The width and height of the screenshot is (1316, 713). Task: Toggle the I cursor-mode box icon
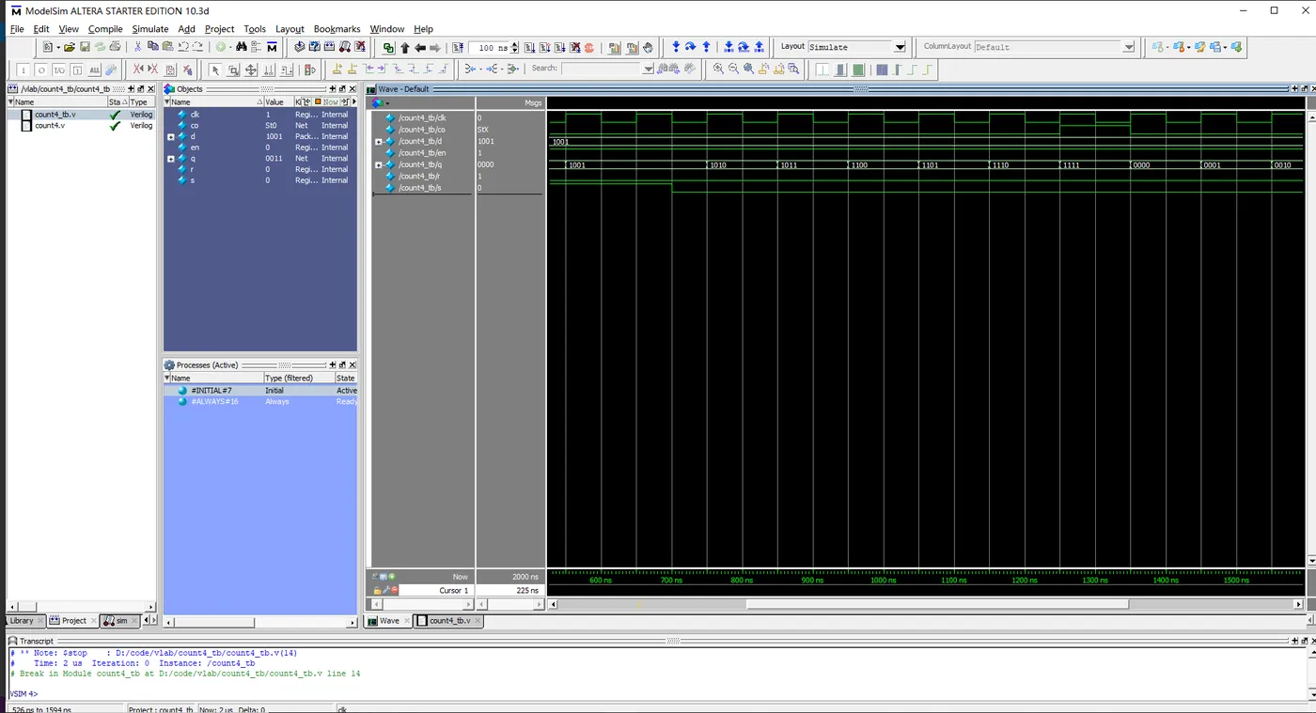pyautogui.click(x=24, y=69)
